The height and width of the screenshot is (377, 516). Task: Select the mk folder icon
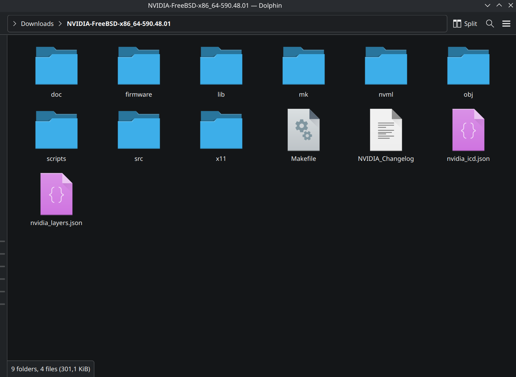304,66
